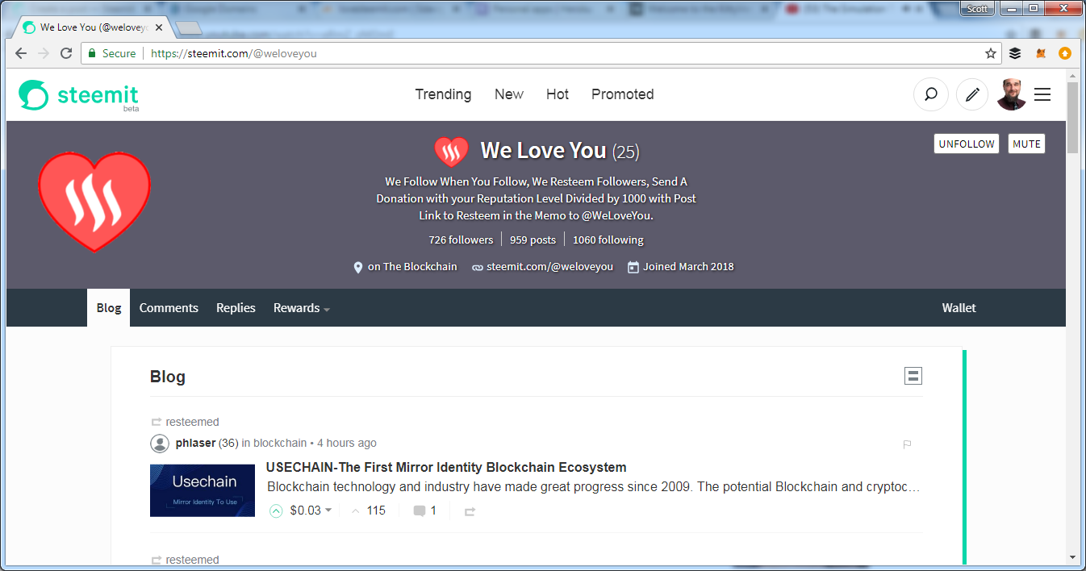Screen dimensions: 1086x571
Task: Click browser forward arrow
Action: click(x=44, y=53)
